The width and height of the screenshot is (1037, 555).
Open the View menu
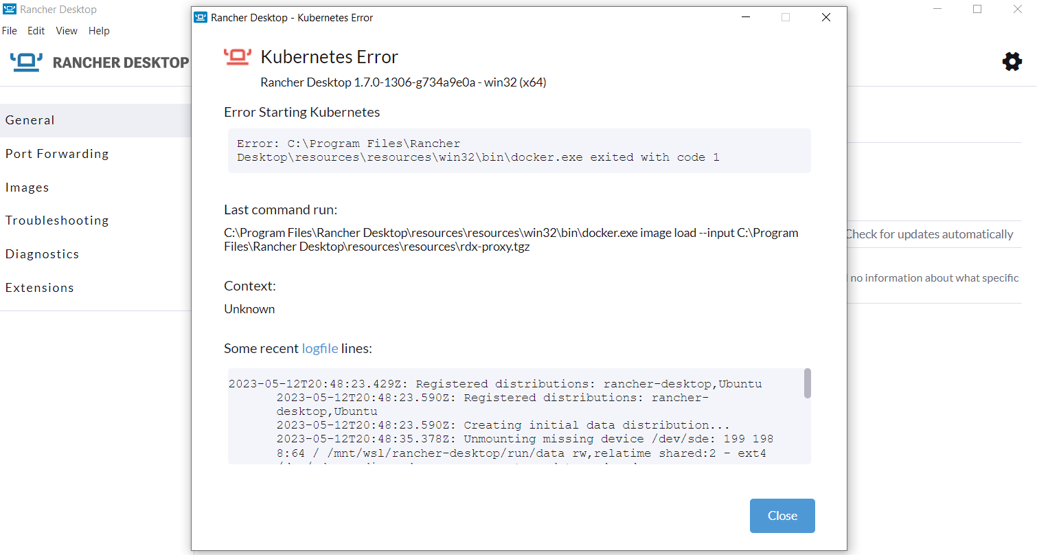(x=66, y=30)
